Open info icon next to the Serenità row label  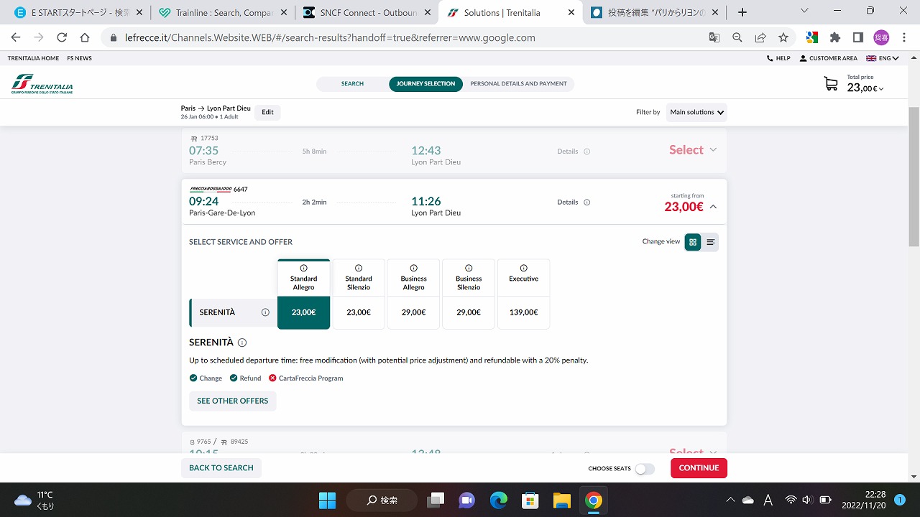point(265,312)
